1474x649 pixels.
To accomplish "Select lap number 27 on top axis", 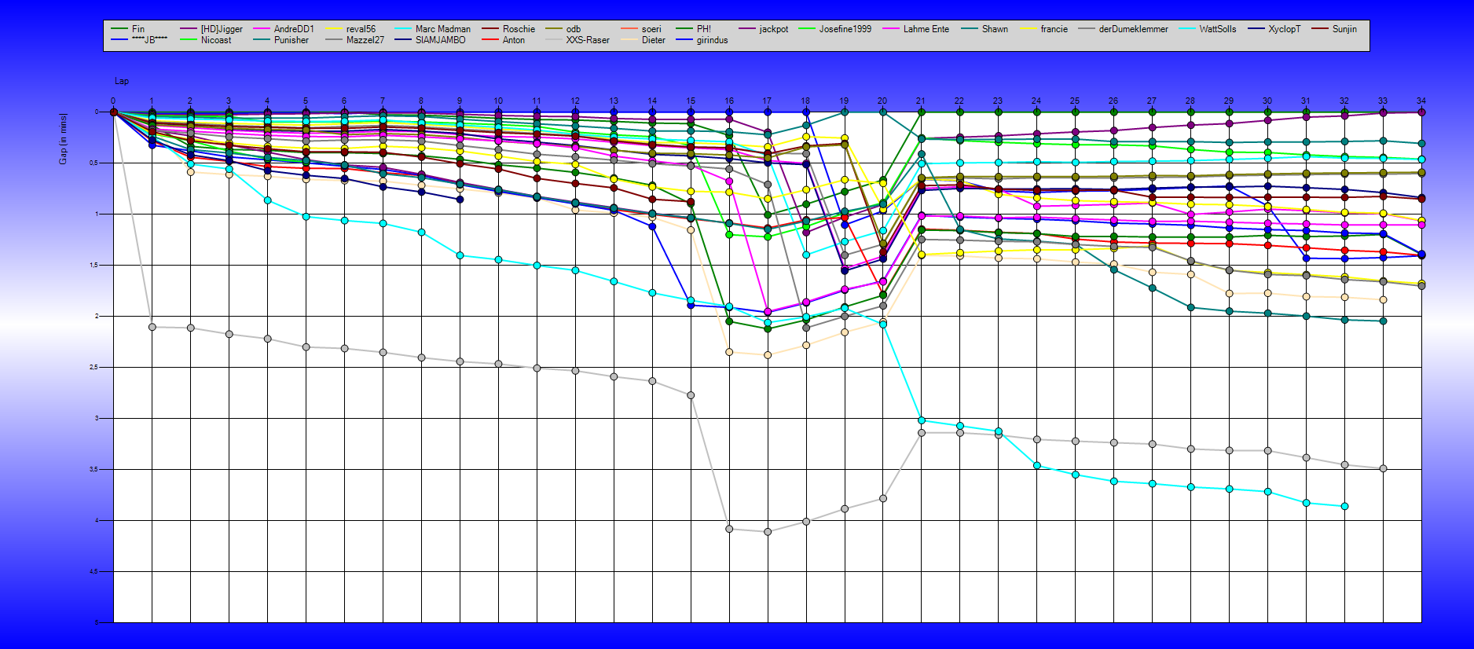I will (x=1152, y=101).
